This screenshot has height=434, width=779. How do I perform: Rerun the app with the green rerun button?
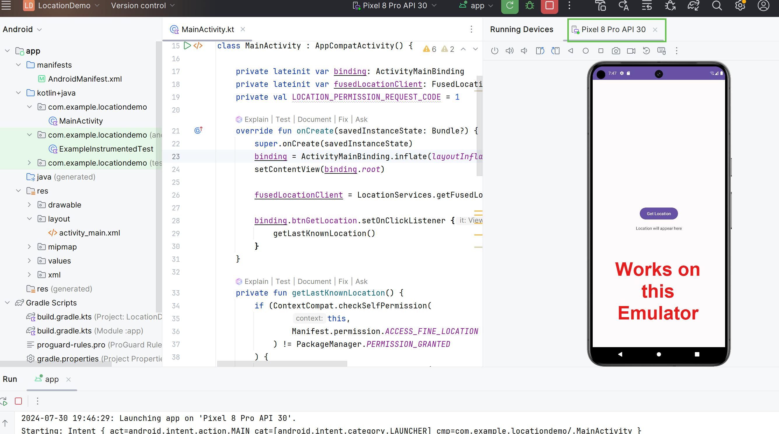510,6
